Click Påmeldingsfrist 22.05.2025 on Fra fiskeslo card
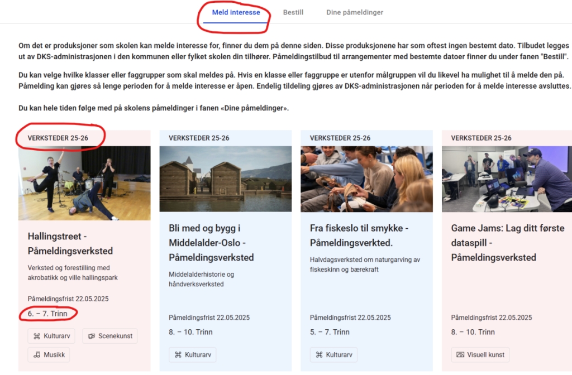The width and height of the screenshot is (572, 375). click(x=350, y=318)
